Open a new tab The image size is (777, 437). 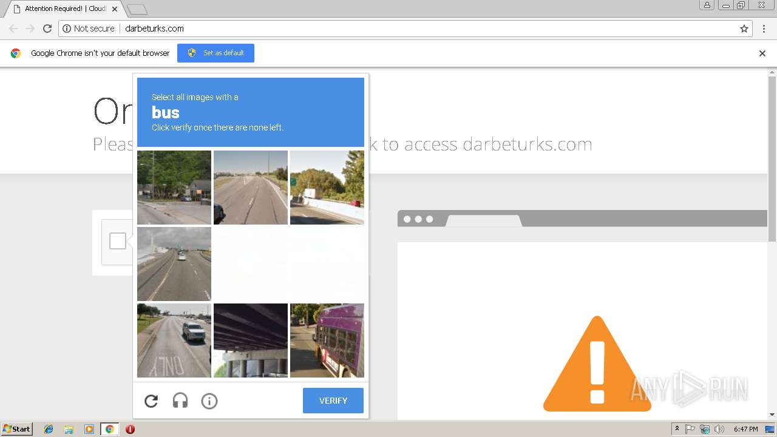tap(137, 9)
